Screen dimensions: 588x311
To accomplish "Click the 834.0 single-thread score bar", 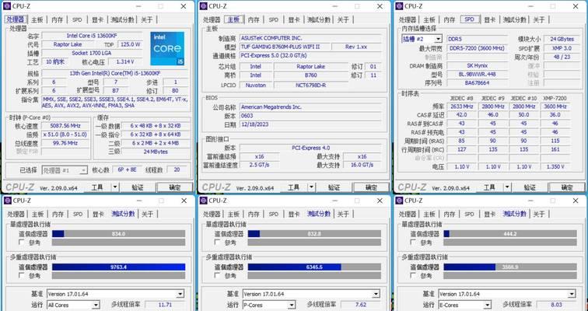I will tap(118, 234).
